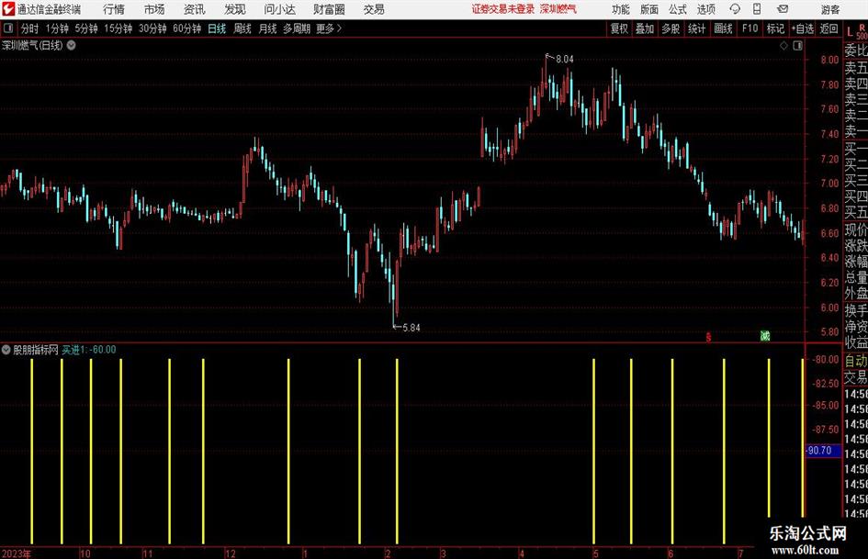Expand the 深圳燃气(日线) chart title dropdown arrow
The height and width of the screenshot is (559, 868).
click(x=72, y=45)
